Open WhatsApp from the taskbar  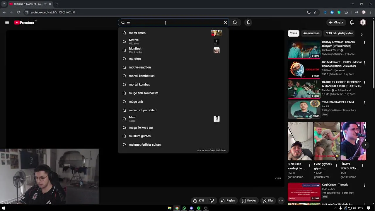pyautogui.click(x=184, y=208)
